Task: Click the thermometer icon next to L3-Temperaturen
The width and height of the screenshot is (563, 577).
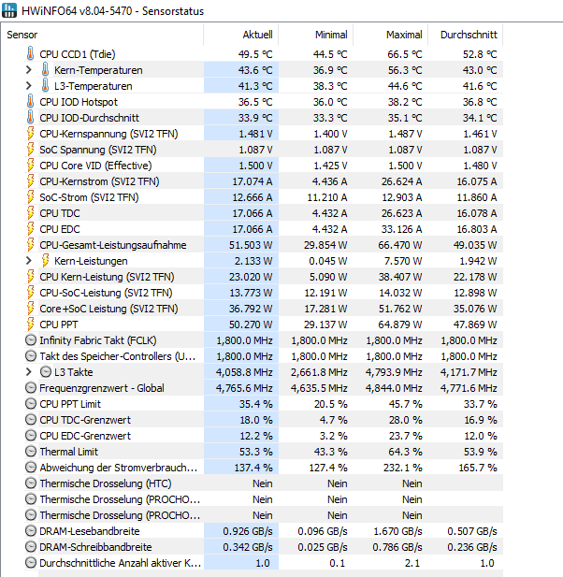Action: click(x=45, y=86)
